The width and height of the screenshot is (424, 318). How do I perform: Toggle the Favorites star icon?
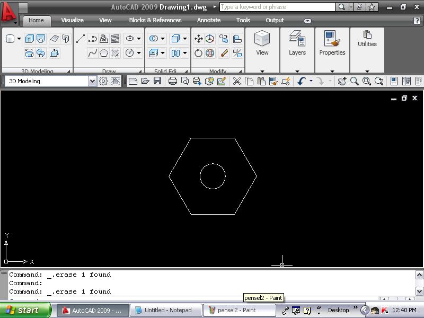pyautogui.click(x=372, y=7)
